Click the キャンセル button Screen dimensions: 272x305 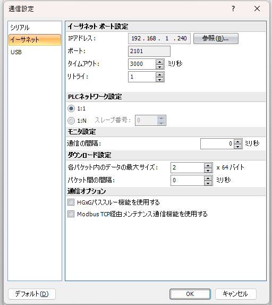tap(236, 294)
